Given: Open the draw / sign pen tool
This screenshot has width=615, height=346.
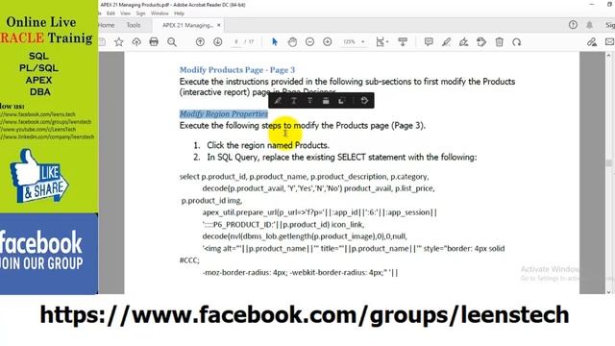Looking at the screenshot, I should (463, 42).
